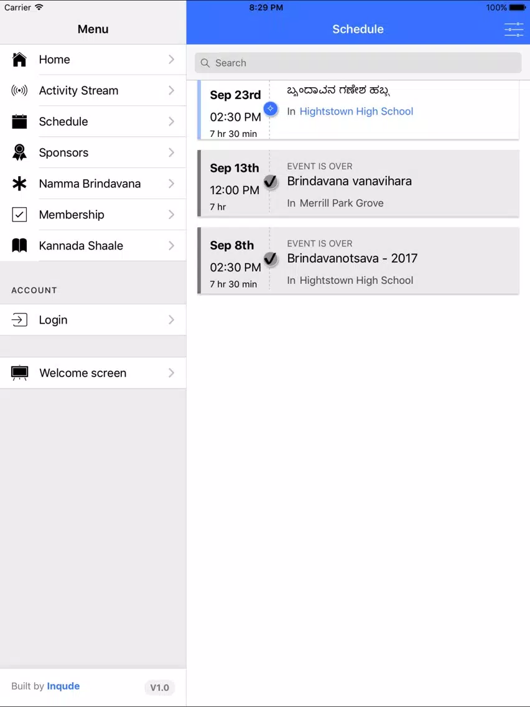
Task: Focus the Search field in Schedule
Action: (358, 63)
